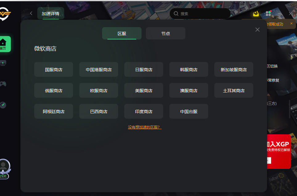Dismiss the orange success notification

point(291,23)
